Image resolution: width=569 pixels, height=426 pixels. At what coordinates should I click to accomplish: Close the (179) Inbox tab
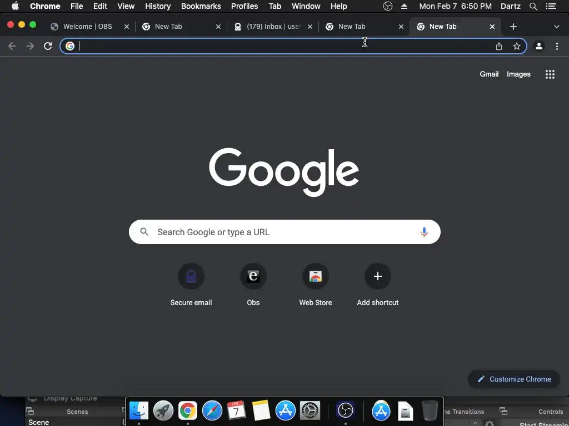pyautogui.click(x=310, y=27)
